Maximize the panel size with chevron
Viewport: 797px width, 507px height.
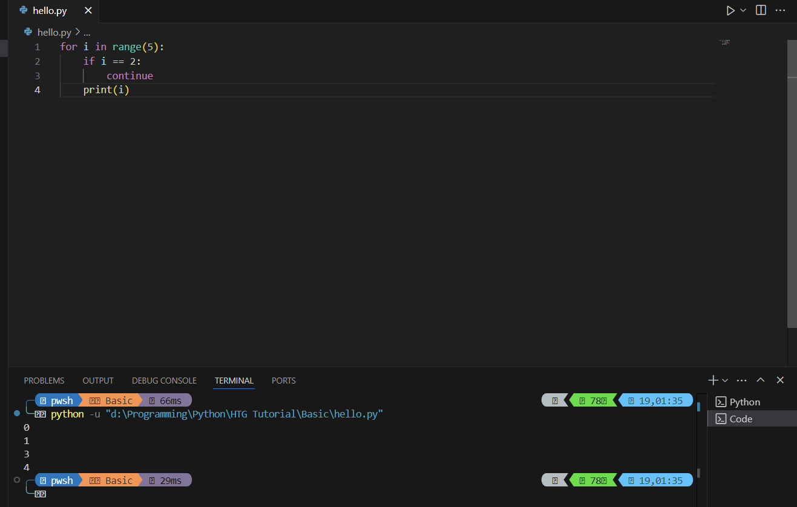(761, 380)
